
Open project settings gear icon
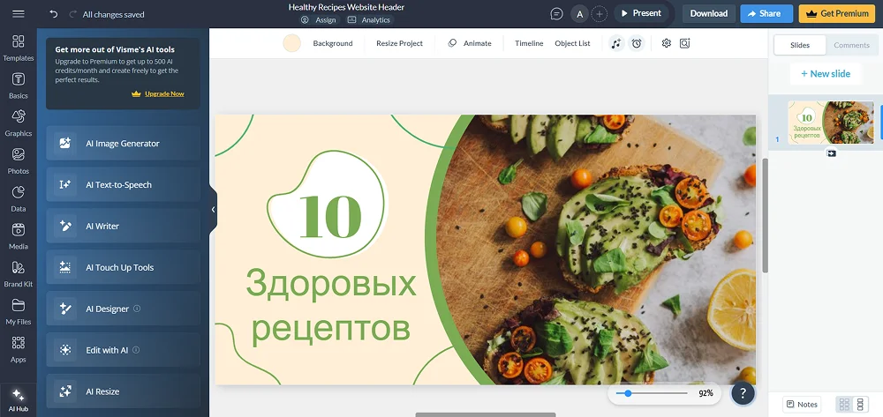pos(666,43)
